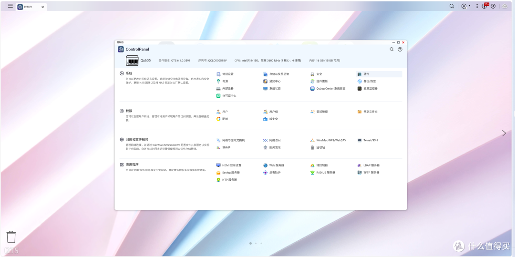Open the QTS main menu hamburger
This screenshot has height=257, width=515.
pos(10,6)
